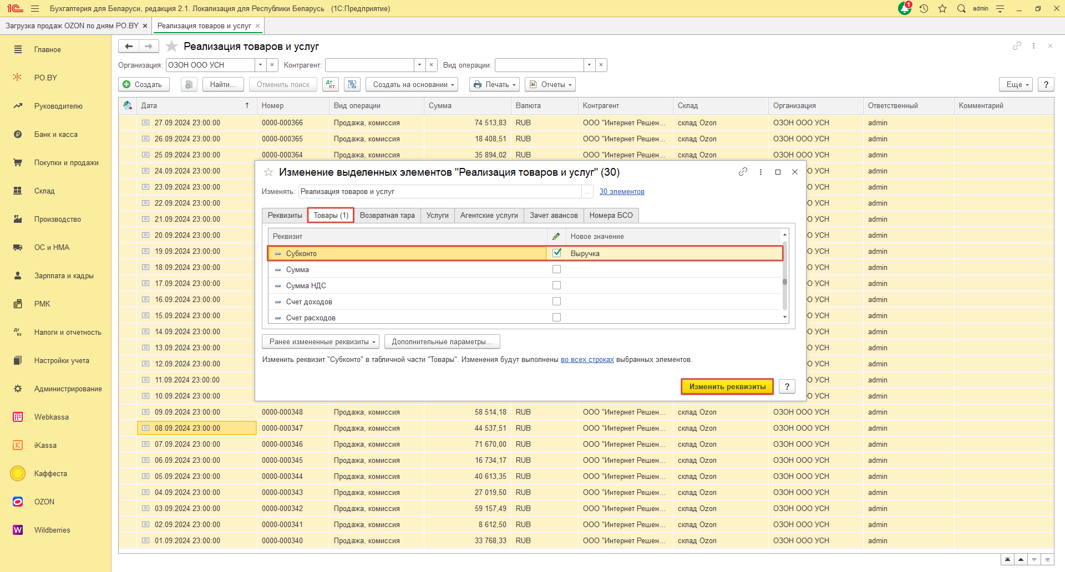This screenshot has width=1065, height=572.
Task: Switch to the Услуги tab
Action: (x=438, y=215)
